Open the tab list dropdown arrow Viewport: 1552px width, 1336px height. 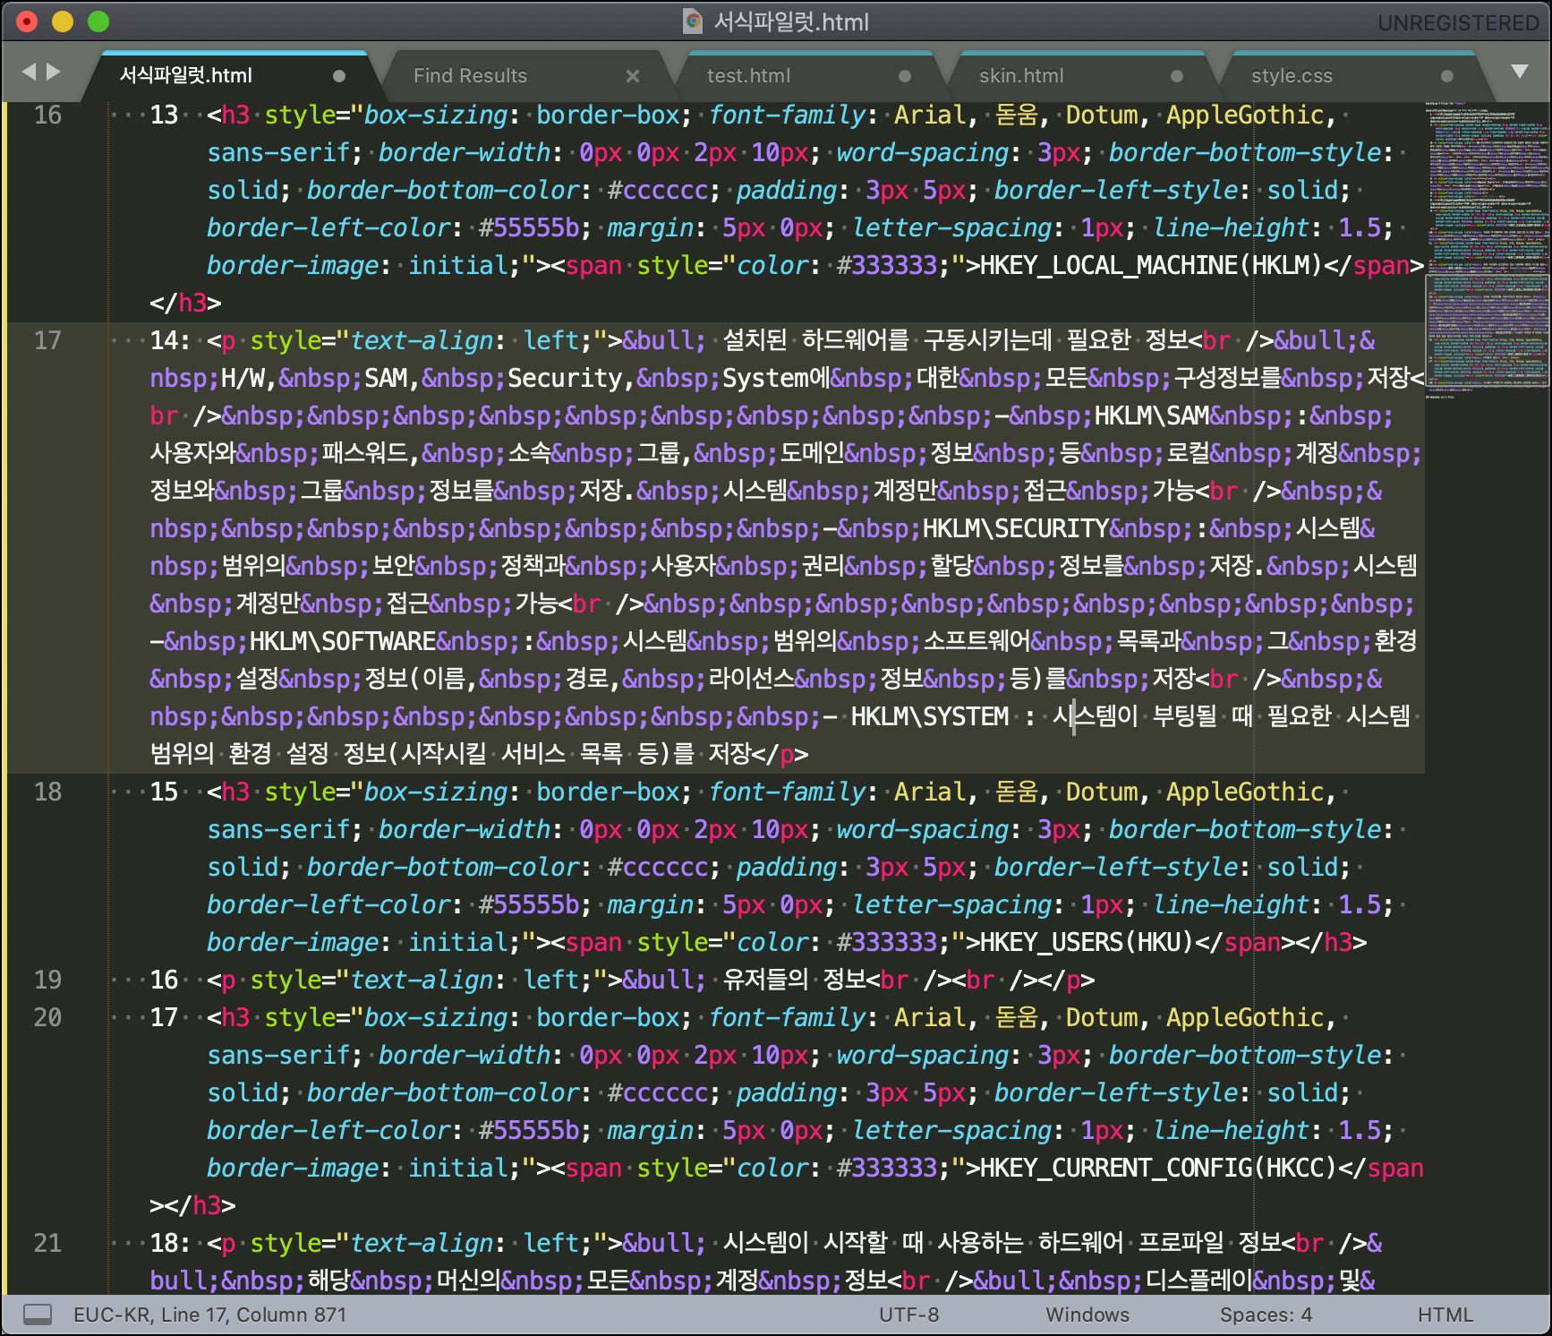[1519, 72]
